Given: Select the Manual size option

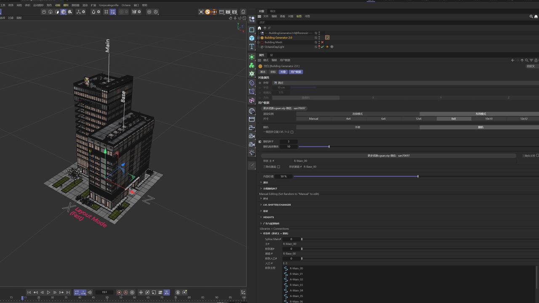Looking at the screenshot, I should (x=313, y=119).
